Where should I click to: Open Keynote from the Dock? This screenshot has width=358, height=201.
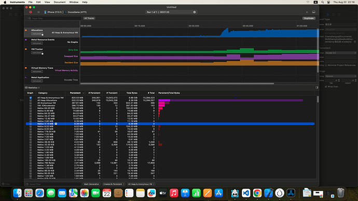point(185,193)
